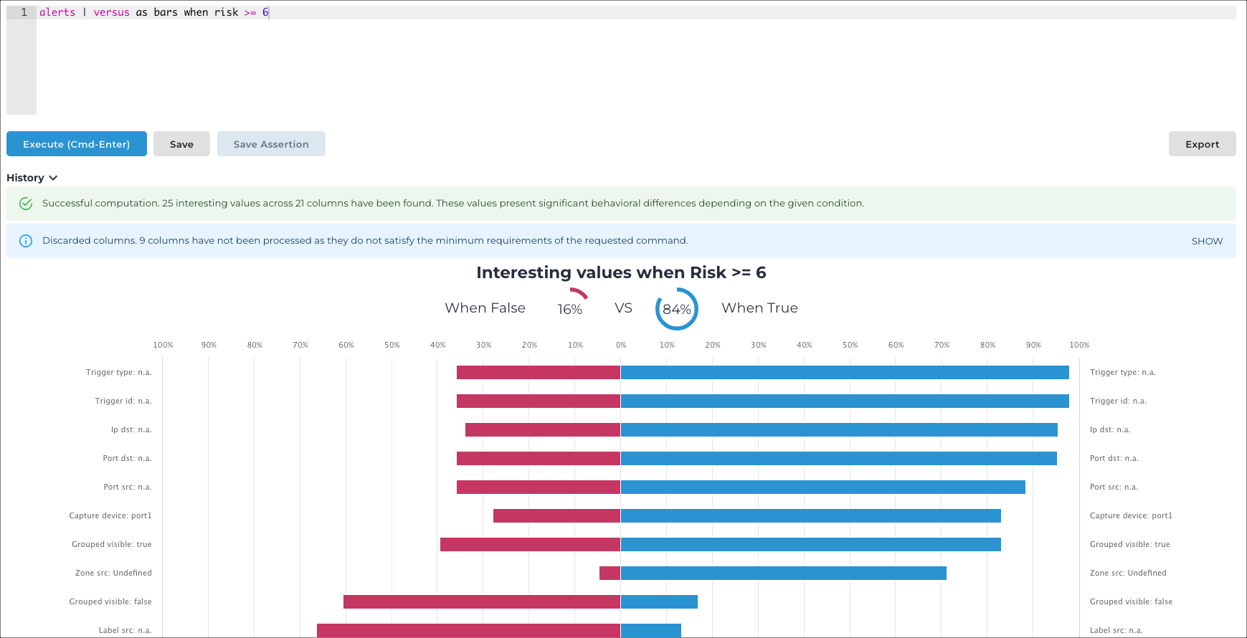Click the red Label src bar
The image size is (1247, 638).
tap(468, 630)
